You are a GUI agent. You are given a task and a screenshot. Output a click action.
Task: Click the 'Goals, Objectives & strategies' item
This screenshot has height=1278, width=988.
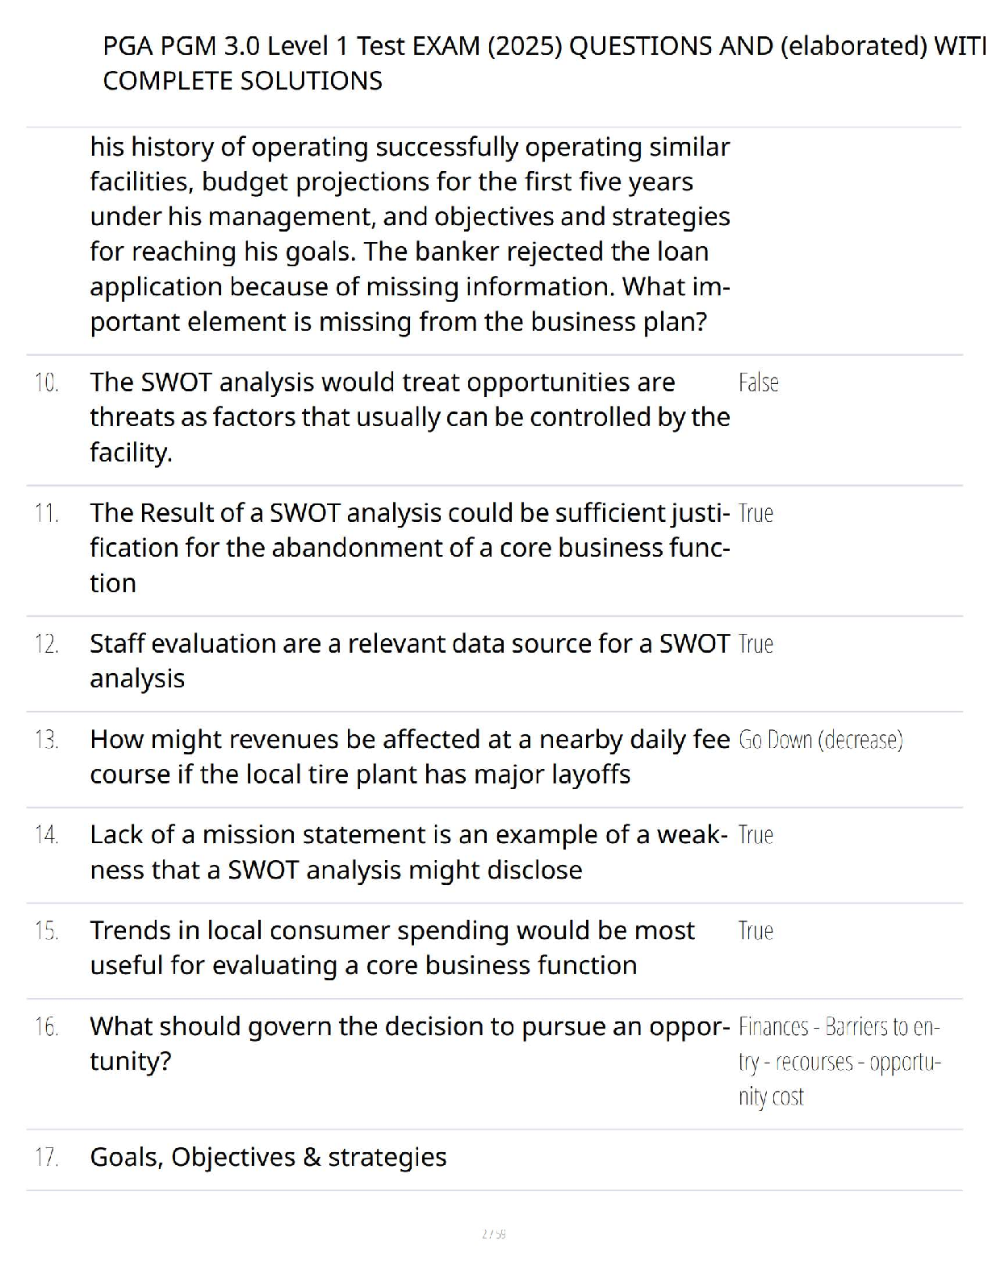(x=268, y=1157)
